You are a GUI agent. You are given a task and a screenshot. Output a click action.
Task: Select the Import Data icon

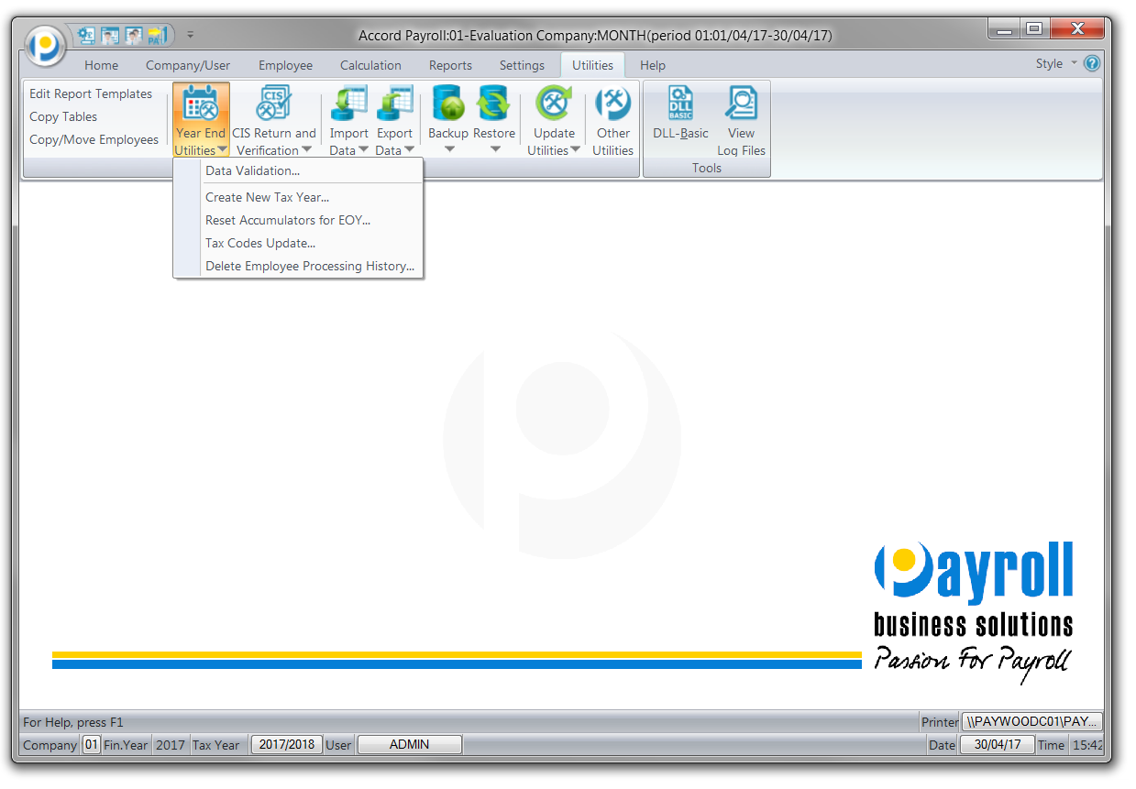coord(348,110)
